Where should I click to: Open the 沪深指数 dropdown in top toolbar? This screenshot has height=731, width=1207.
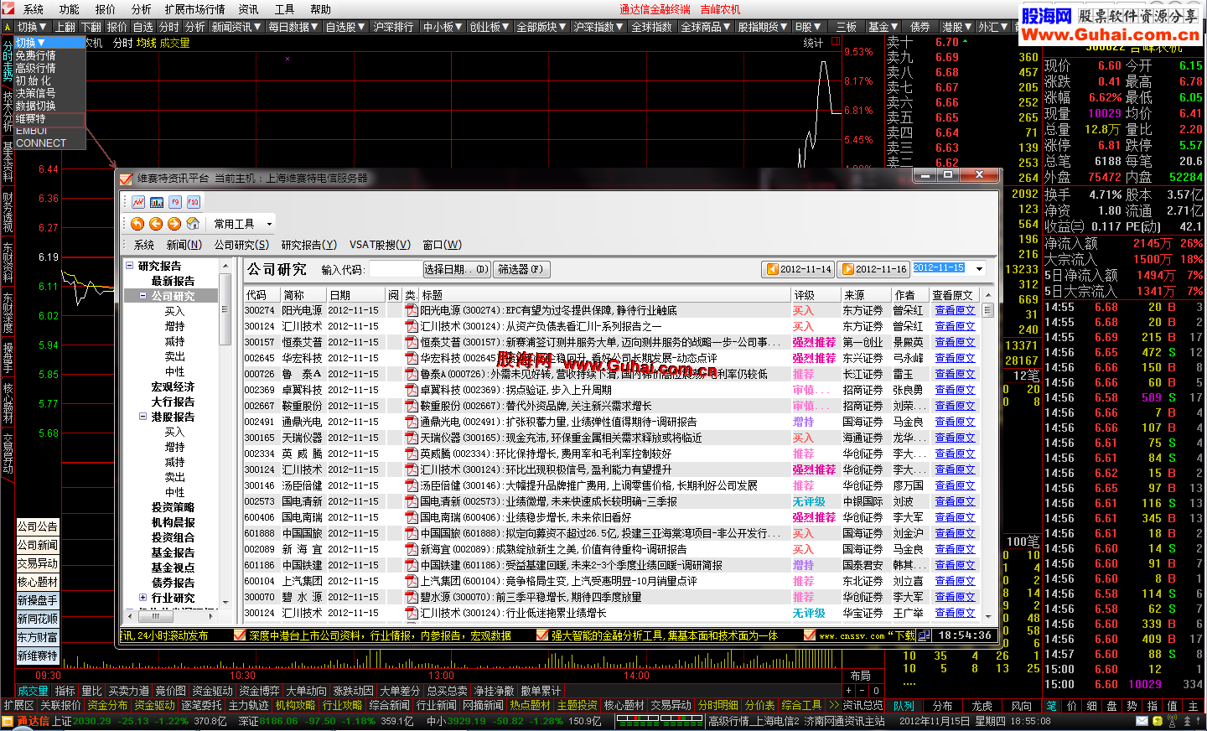tap(598, 27)
